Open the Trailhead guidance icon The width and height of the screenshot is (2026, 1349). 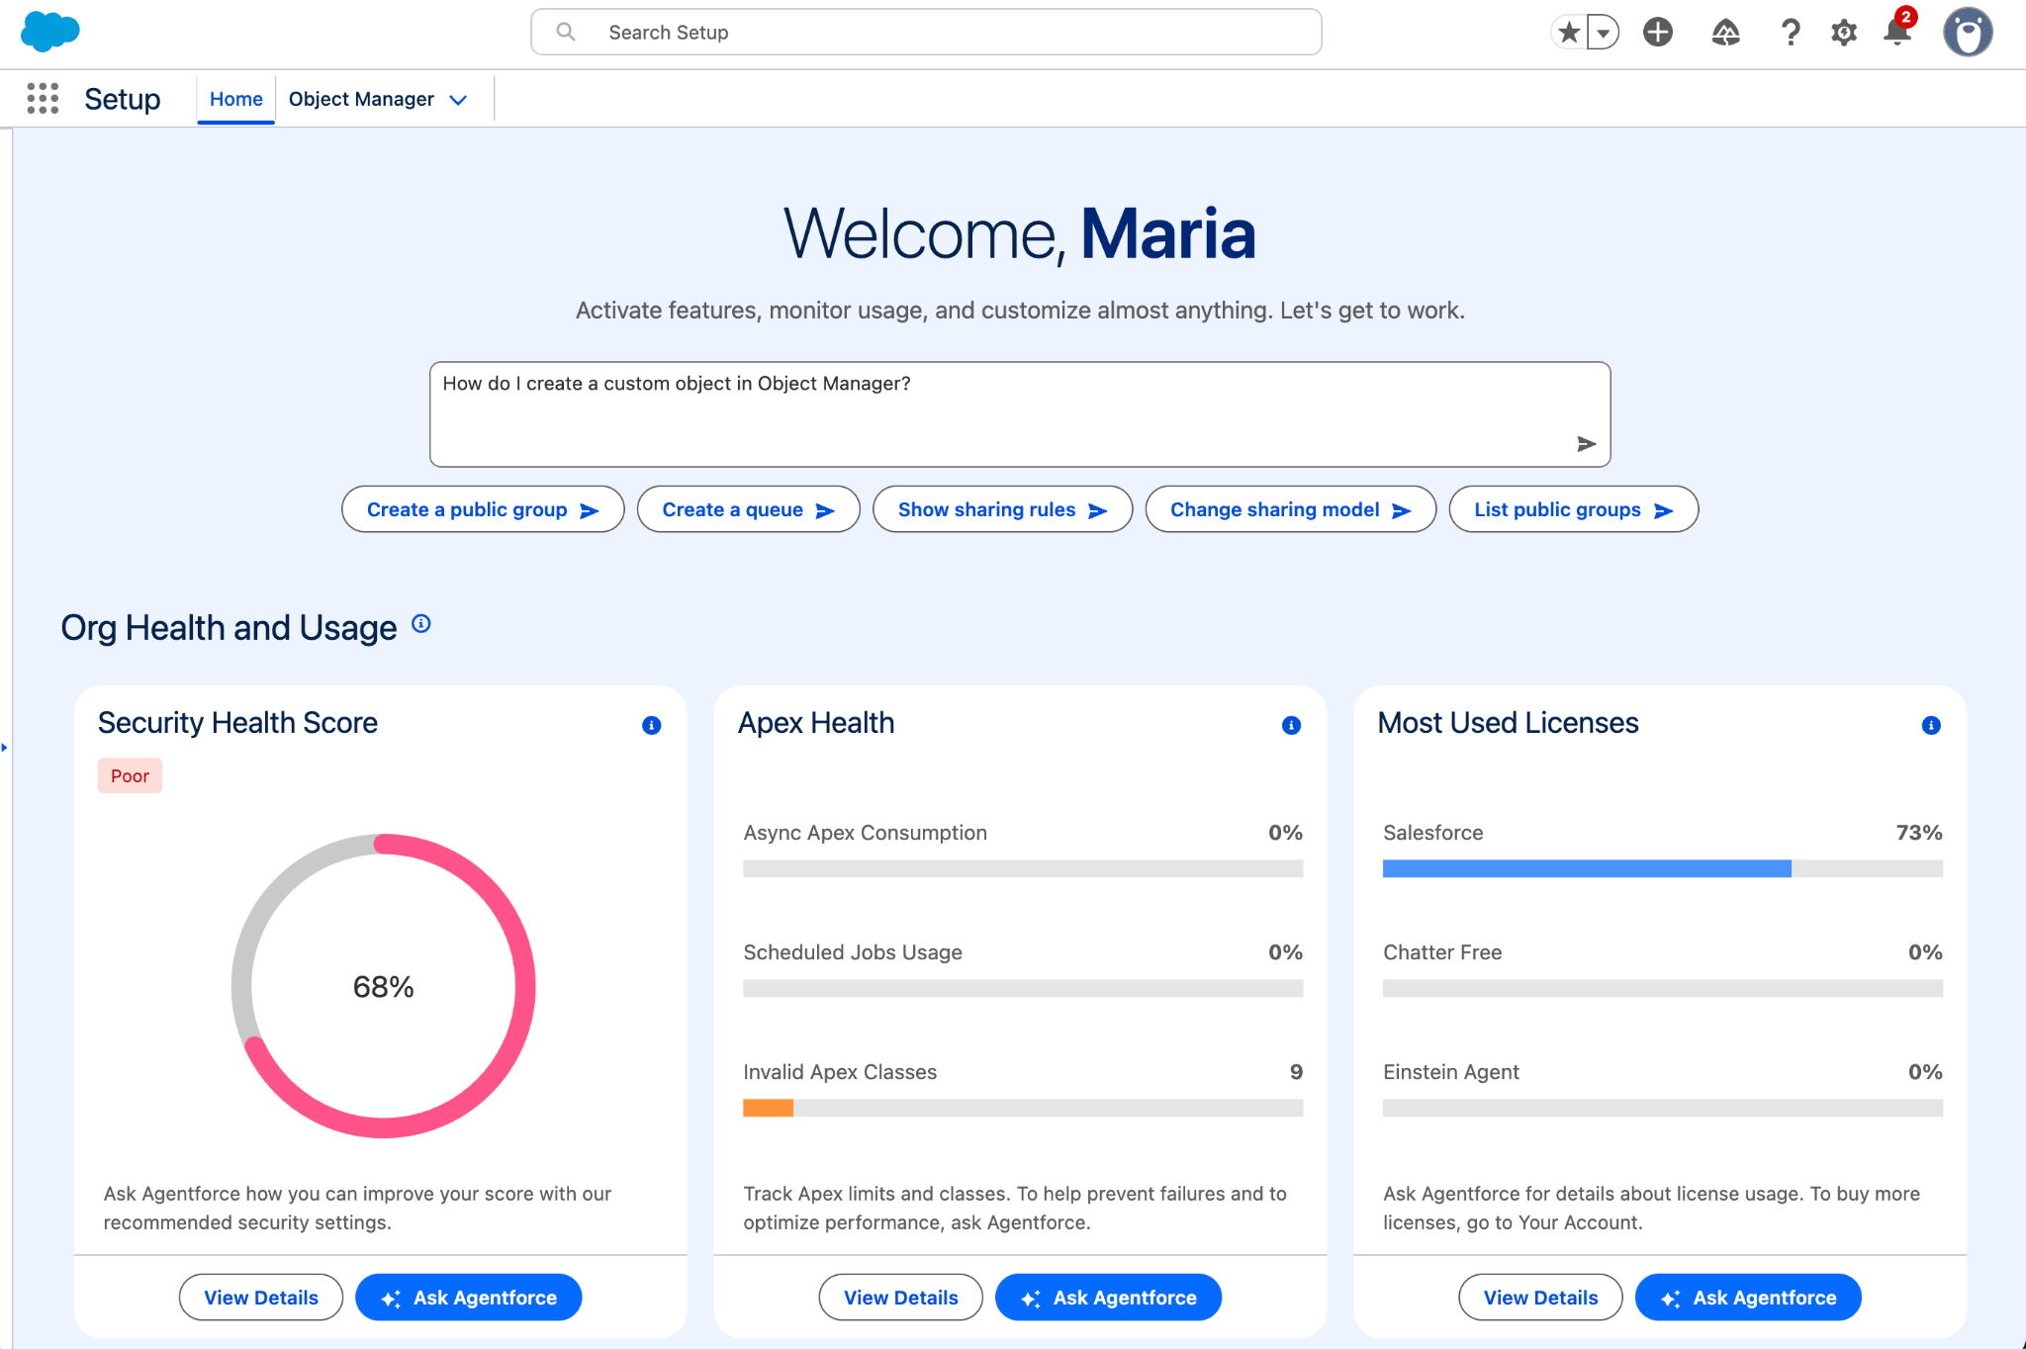[x=1725, y=33]
